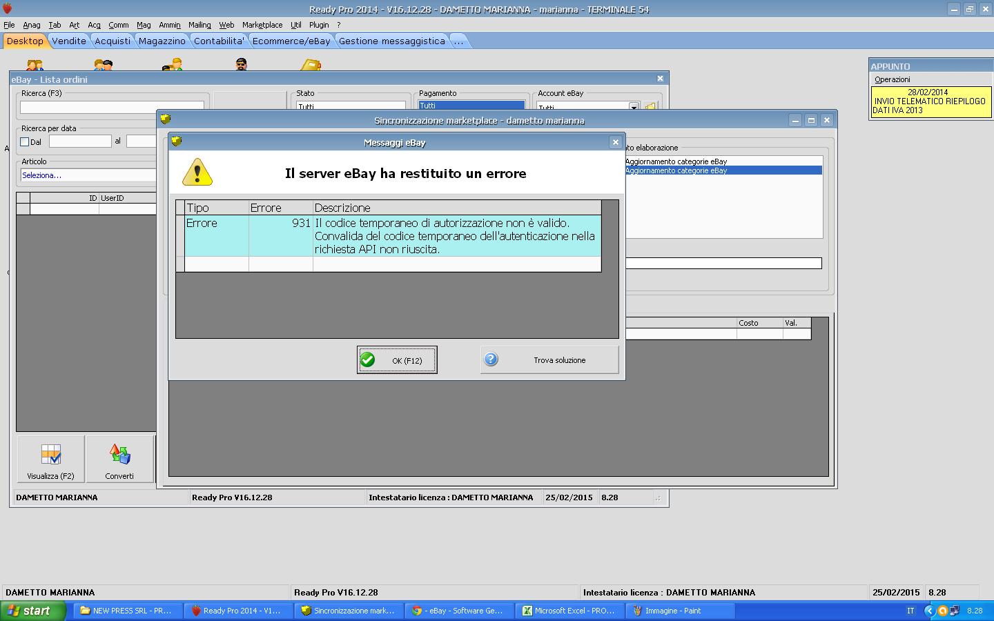The height and width of the screenshot is (621, 994).
Task: Switch to the Microsoft Excel taskbar item
Action: (x=571, y=611)
